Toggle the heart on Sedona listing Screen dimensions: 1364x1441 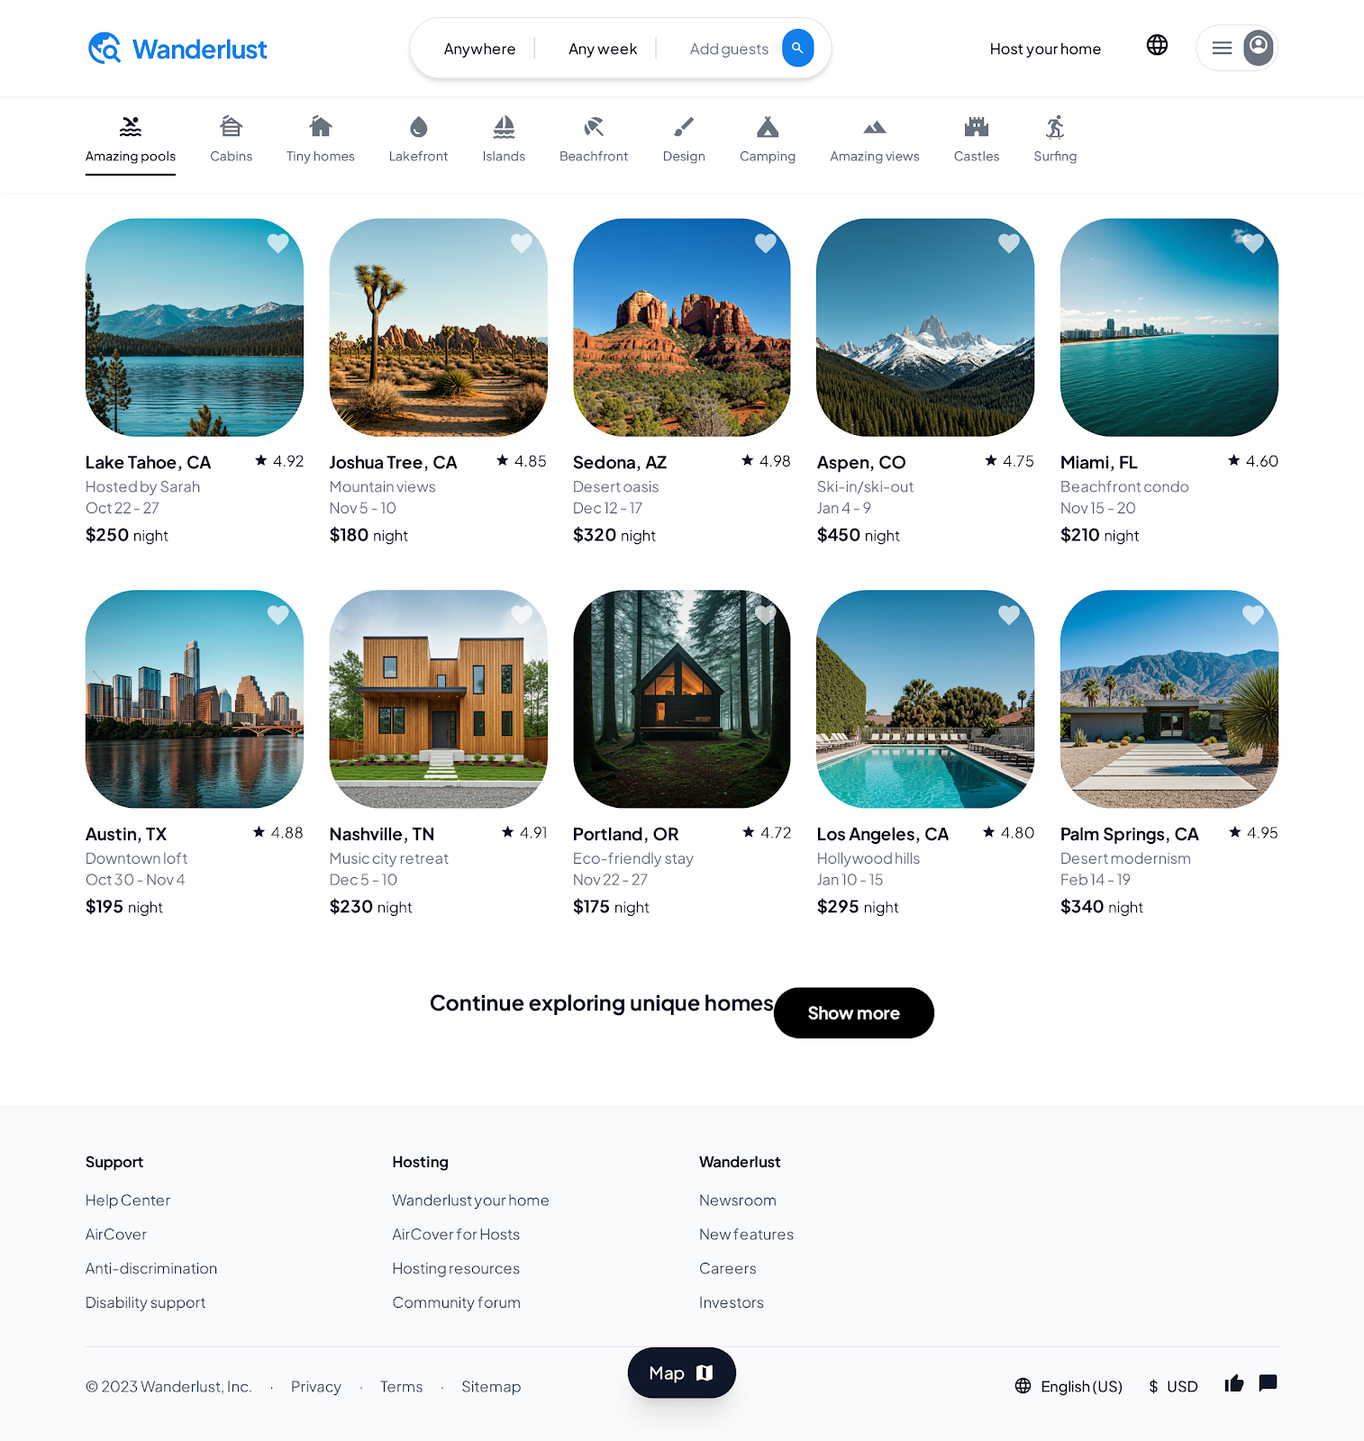(766, 243)
